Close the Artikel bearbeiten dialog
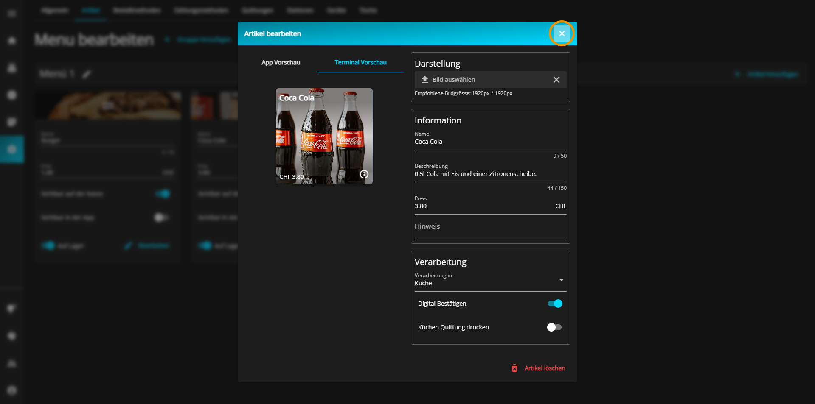This screenshot has width=815, height=404. click(x=562, y=33)
